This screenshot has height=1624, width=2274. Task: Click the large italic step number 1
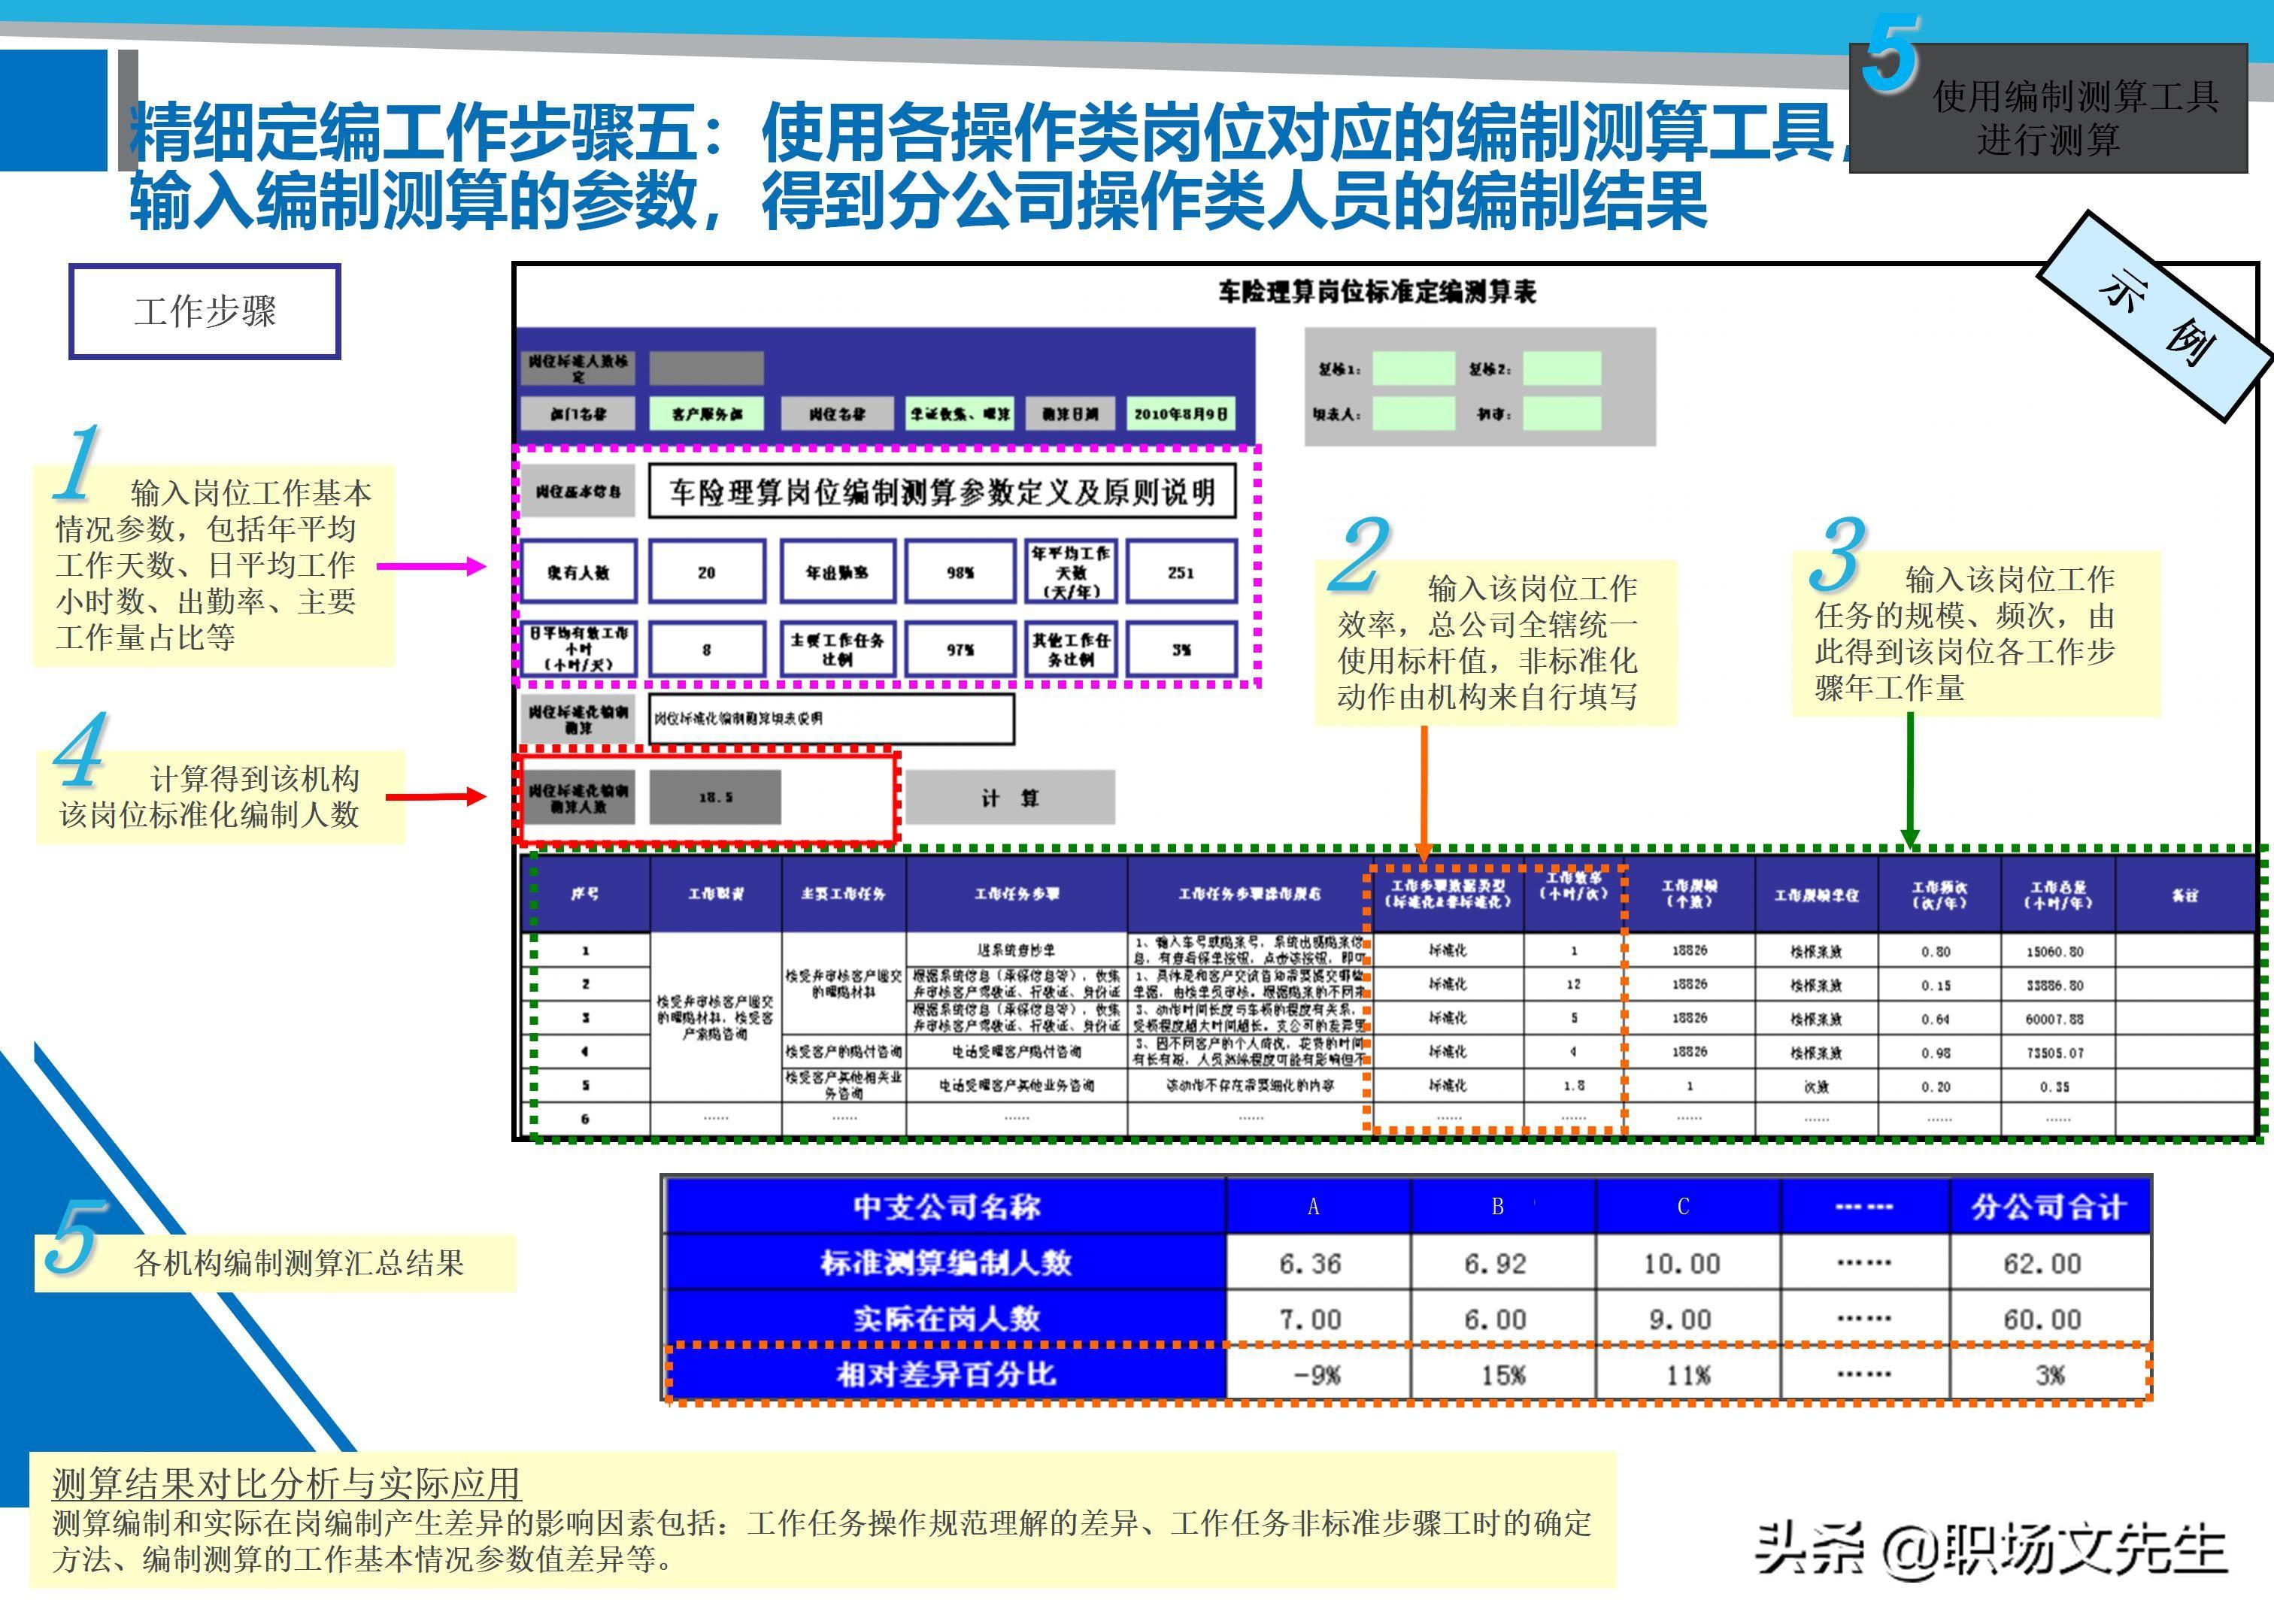pos(77,462)
